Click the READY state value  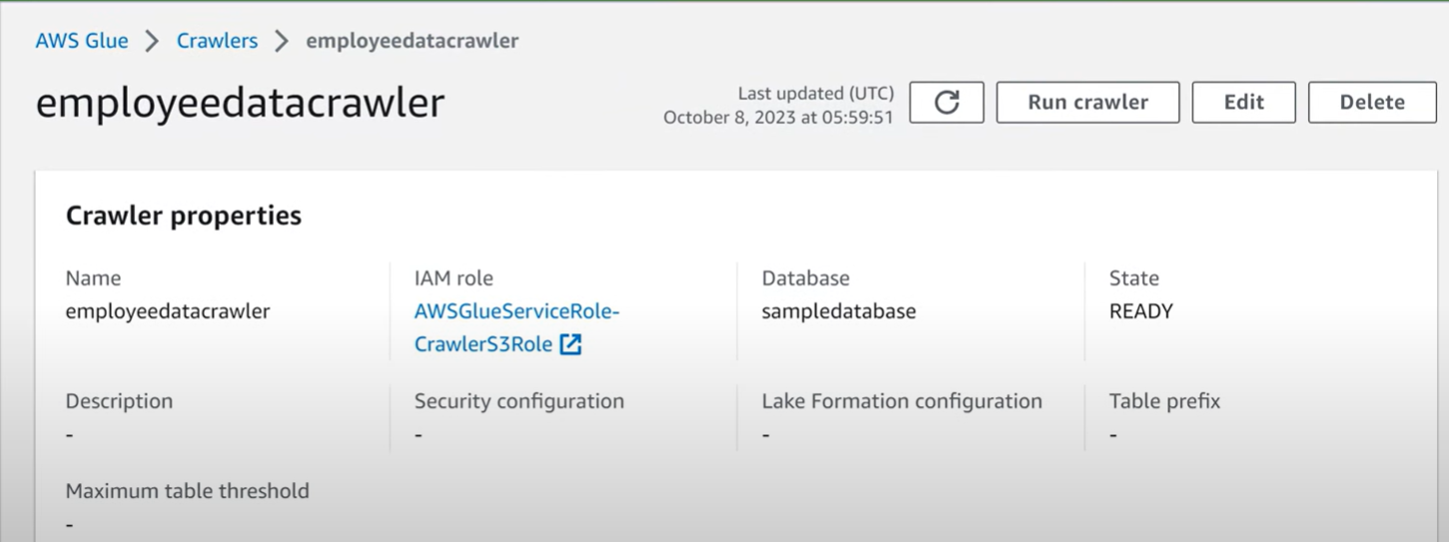1140,311
